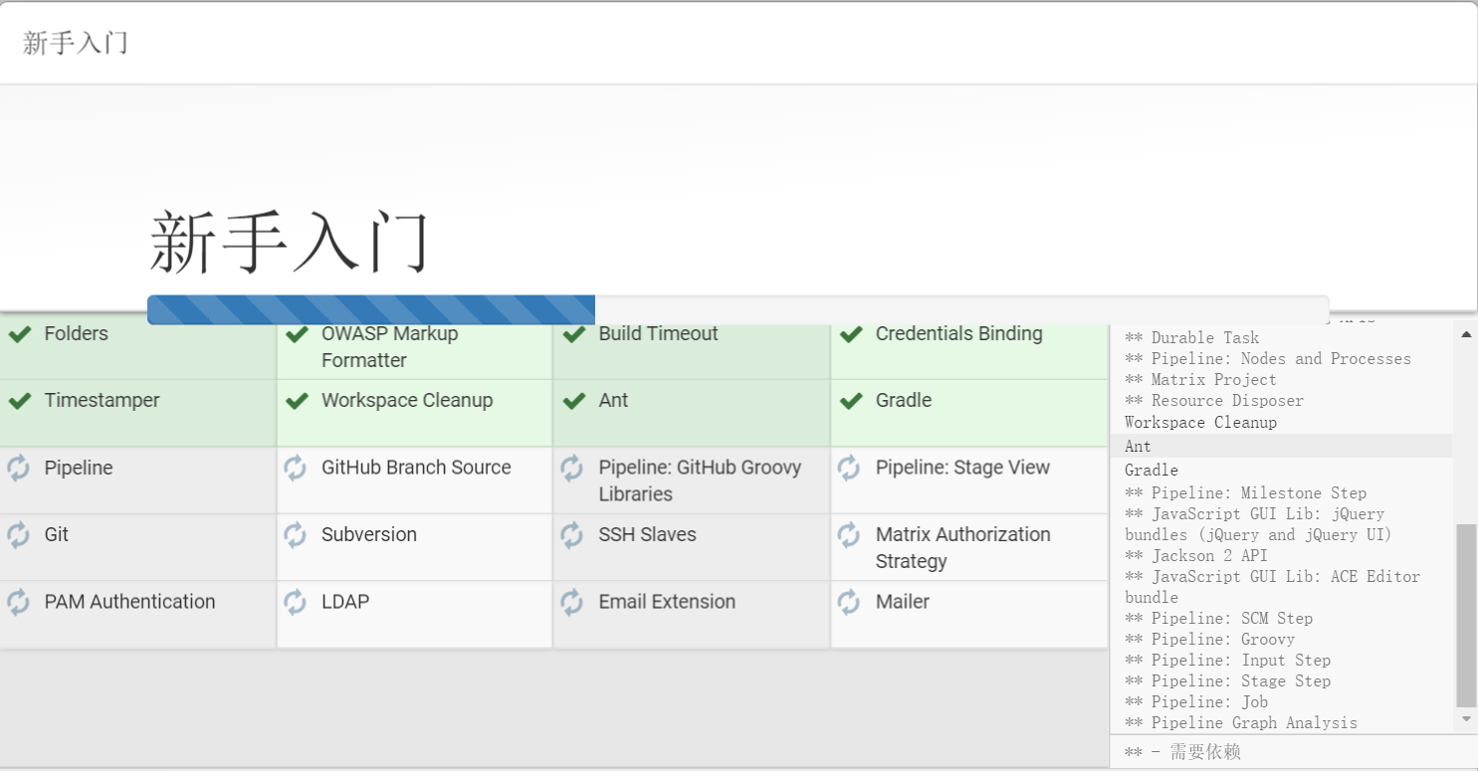Click the pending spinner icon beside Pipeline
The image size is (1478, 771).
coord(19,468)
